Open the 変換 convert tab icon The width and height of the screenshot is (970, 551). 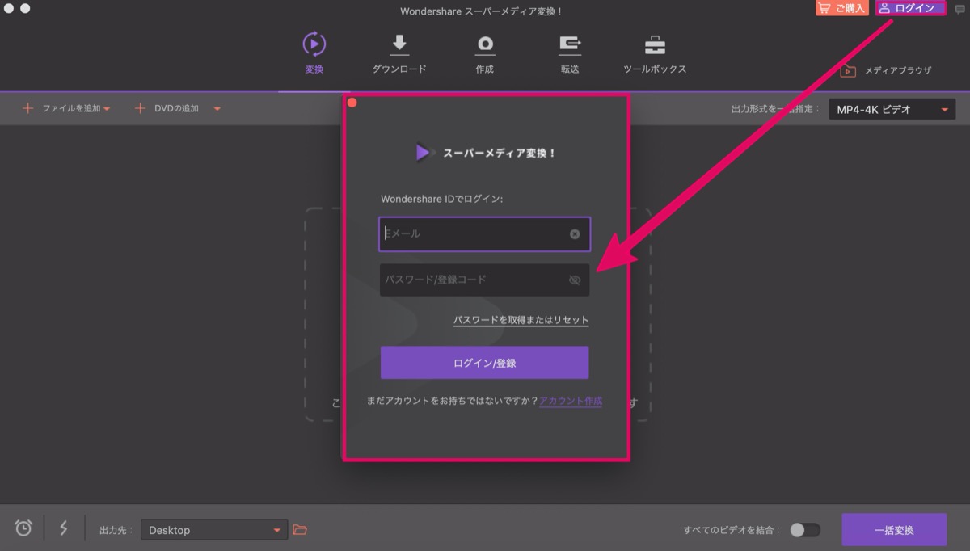coord(314,43)
